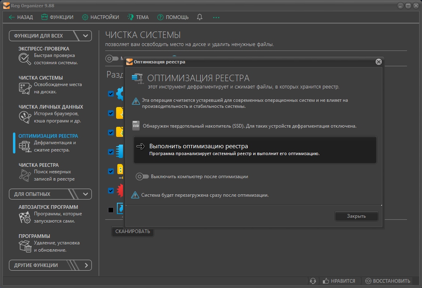Click the Programs box and trash icon

click(25, 246)
